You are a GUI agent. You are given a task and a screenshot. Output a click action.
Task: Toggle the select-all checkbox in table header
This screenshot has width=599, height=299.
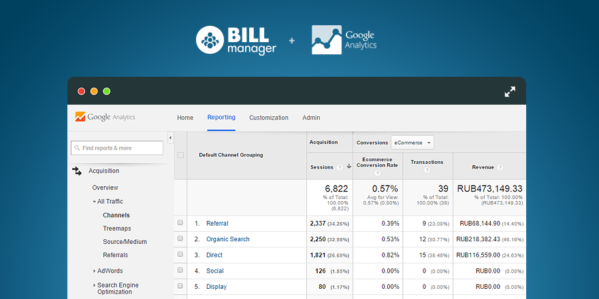click(180, 155)
